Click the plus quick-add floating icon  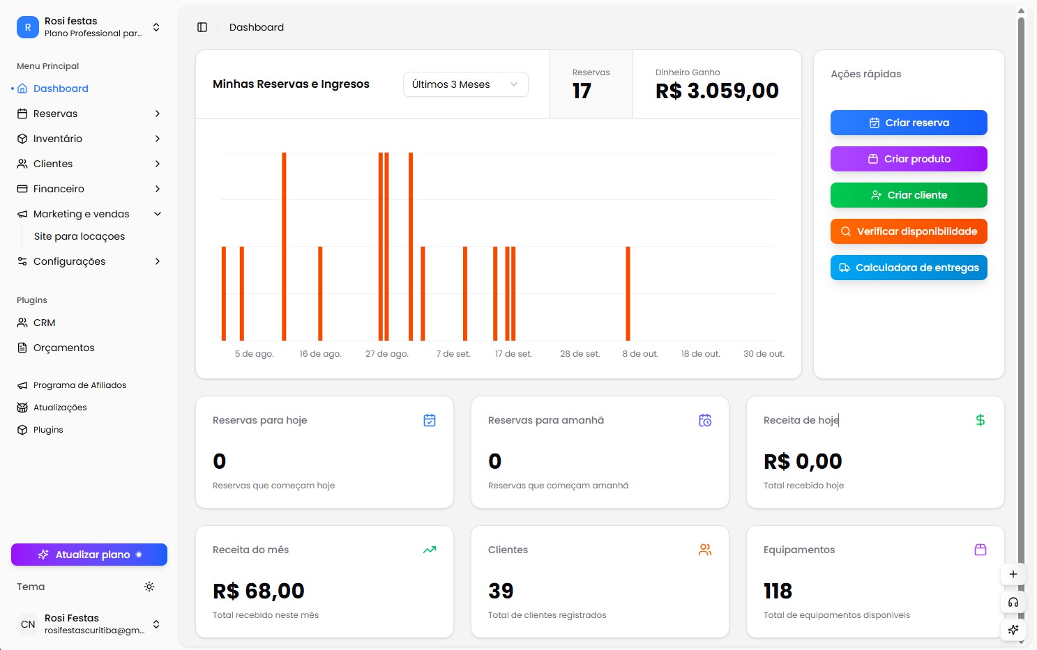tap(1013, 574)
